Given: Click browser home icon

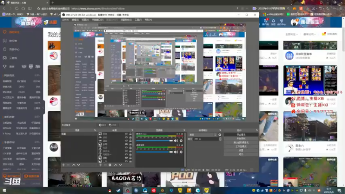Looking at the screenshot, I should pyautogui.click(x=23, y=8).
